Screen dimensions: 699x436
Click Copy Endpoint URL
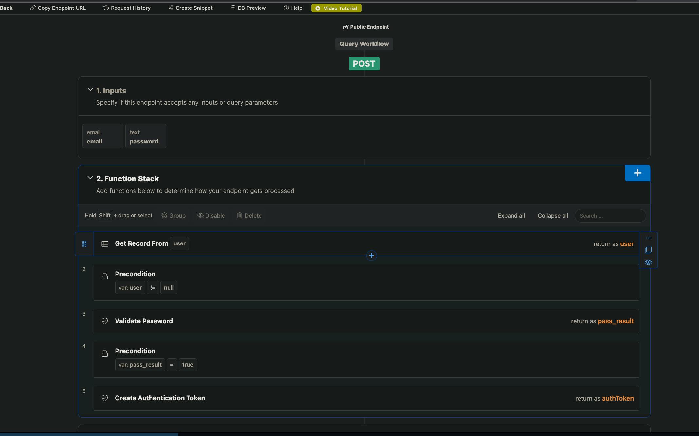point(58,8)
